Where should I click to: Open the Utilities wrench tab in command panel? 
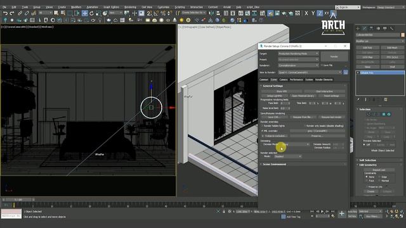pyautogui.click(x=392, y=28)
